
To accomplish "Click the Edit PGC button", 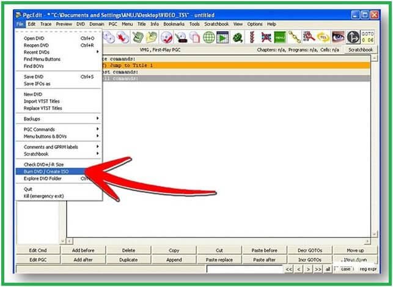I will pos(38,259).
